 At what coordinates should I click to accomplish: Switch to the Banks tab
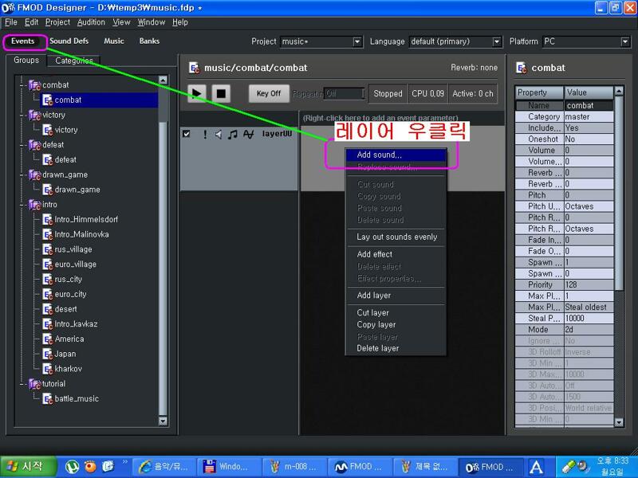click(149, 41)
